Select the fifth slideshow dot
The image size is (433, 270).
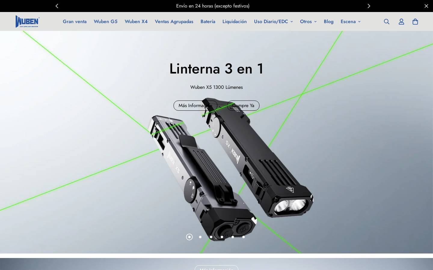point(233,237)
